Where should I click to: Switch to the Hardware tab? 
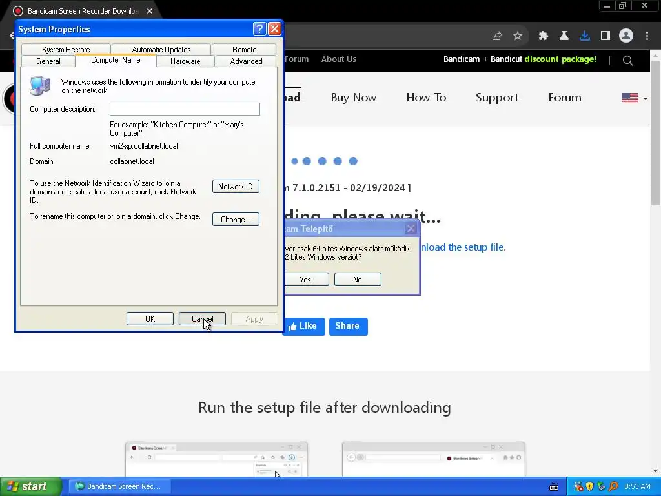click(185, 61)
